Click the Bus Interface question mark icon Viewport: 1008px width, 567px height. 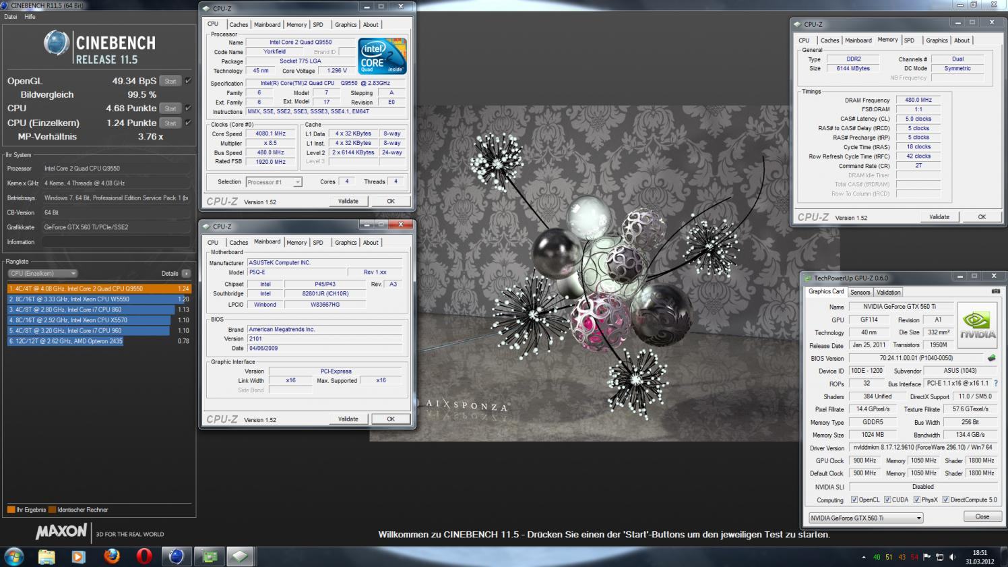tap(996, 384)
